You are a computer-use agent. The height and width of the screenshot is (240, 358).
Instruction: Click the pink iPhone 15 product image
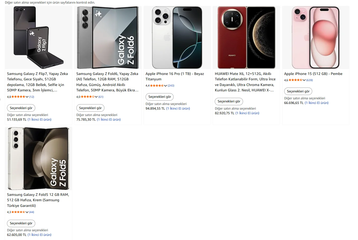(x=316, y=37)
